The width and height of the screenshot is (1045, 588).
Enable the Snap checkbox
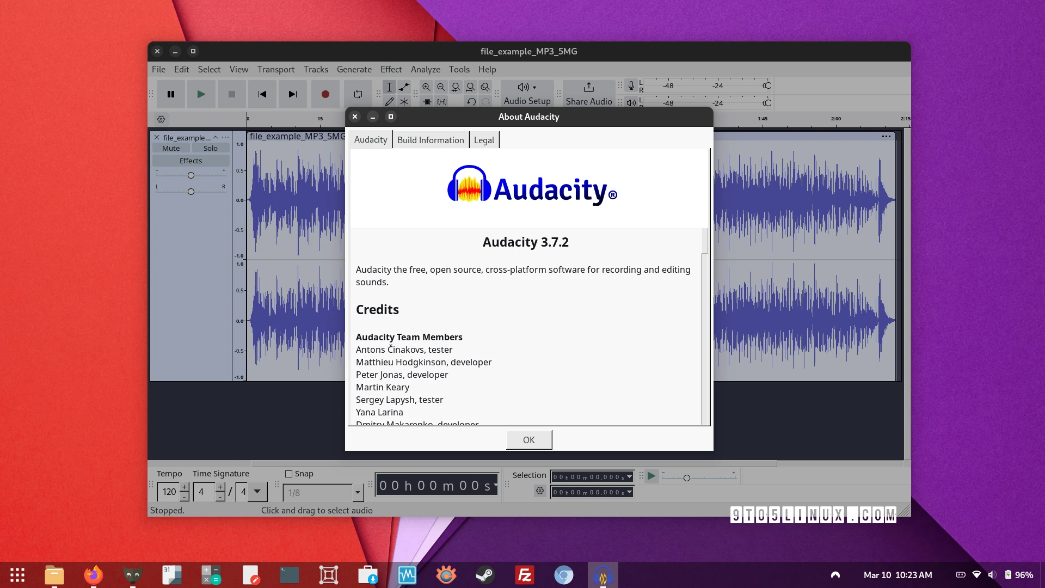tap(289, 474)
